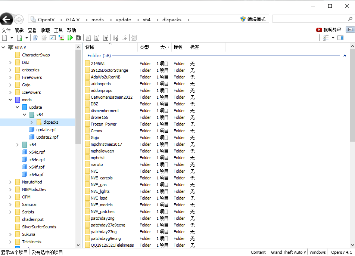Select the QQ29126321Telekinesis folder row

click(112, 245)
